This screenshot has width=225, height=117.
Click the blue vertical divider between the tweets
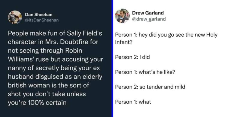click(112, 58)
